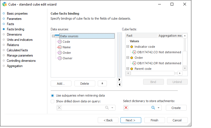Enable Show drilled down data on query

click(x=53, y=101)
